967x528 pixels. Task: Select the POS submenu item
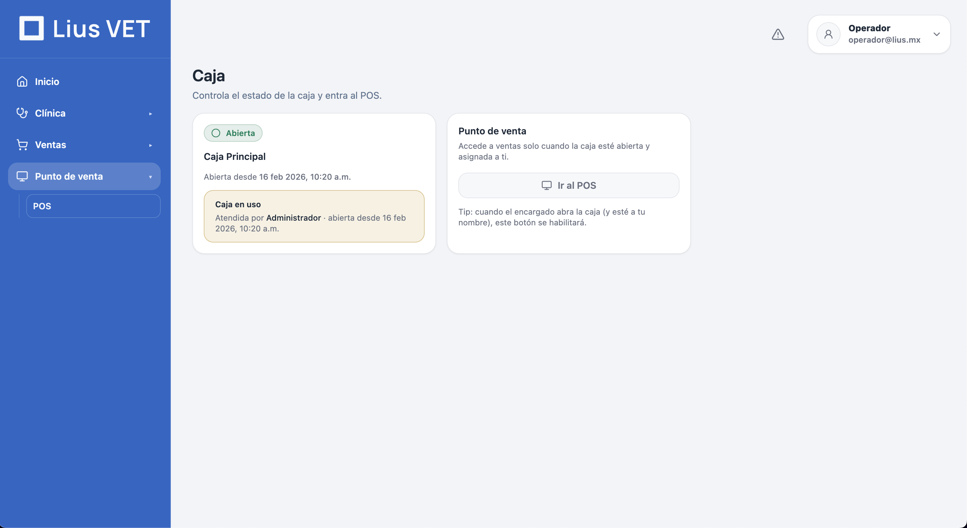click(93, 206)
